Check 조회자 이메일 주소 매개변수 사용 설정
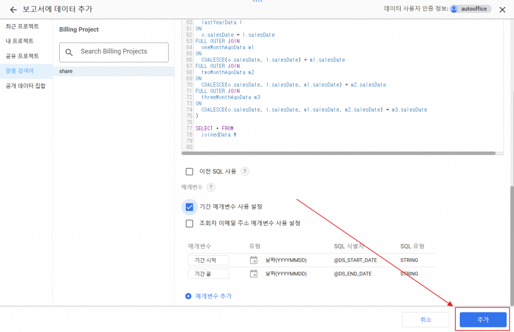The width and height of the screenshot is (514, 332). 189,224
